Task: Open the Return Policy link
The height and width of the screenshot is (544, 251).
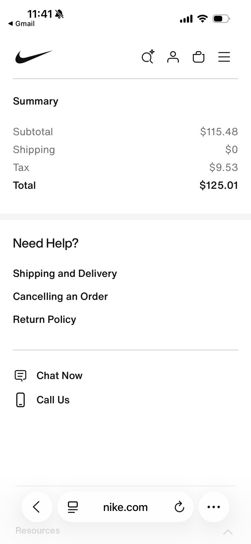Action: tap(45, 319)
